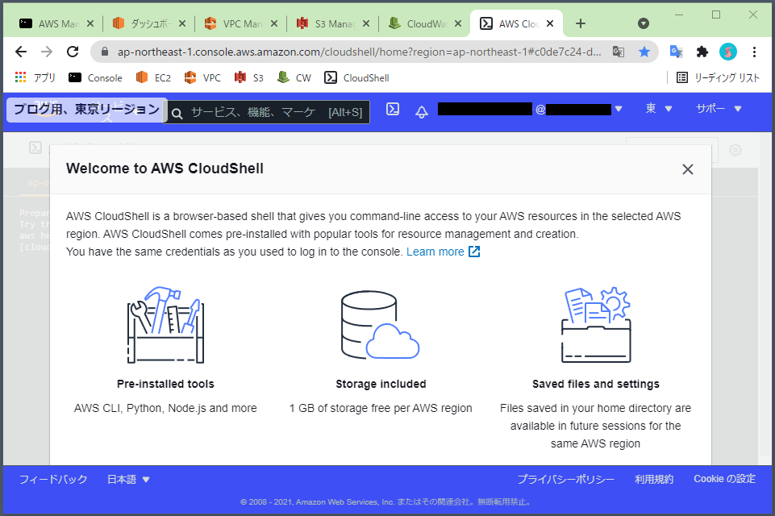Viewport: 775px width, 516px height.
Task: Open a new browser tab
Action: tap(581, 23)
